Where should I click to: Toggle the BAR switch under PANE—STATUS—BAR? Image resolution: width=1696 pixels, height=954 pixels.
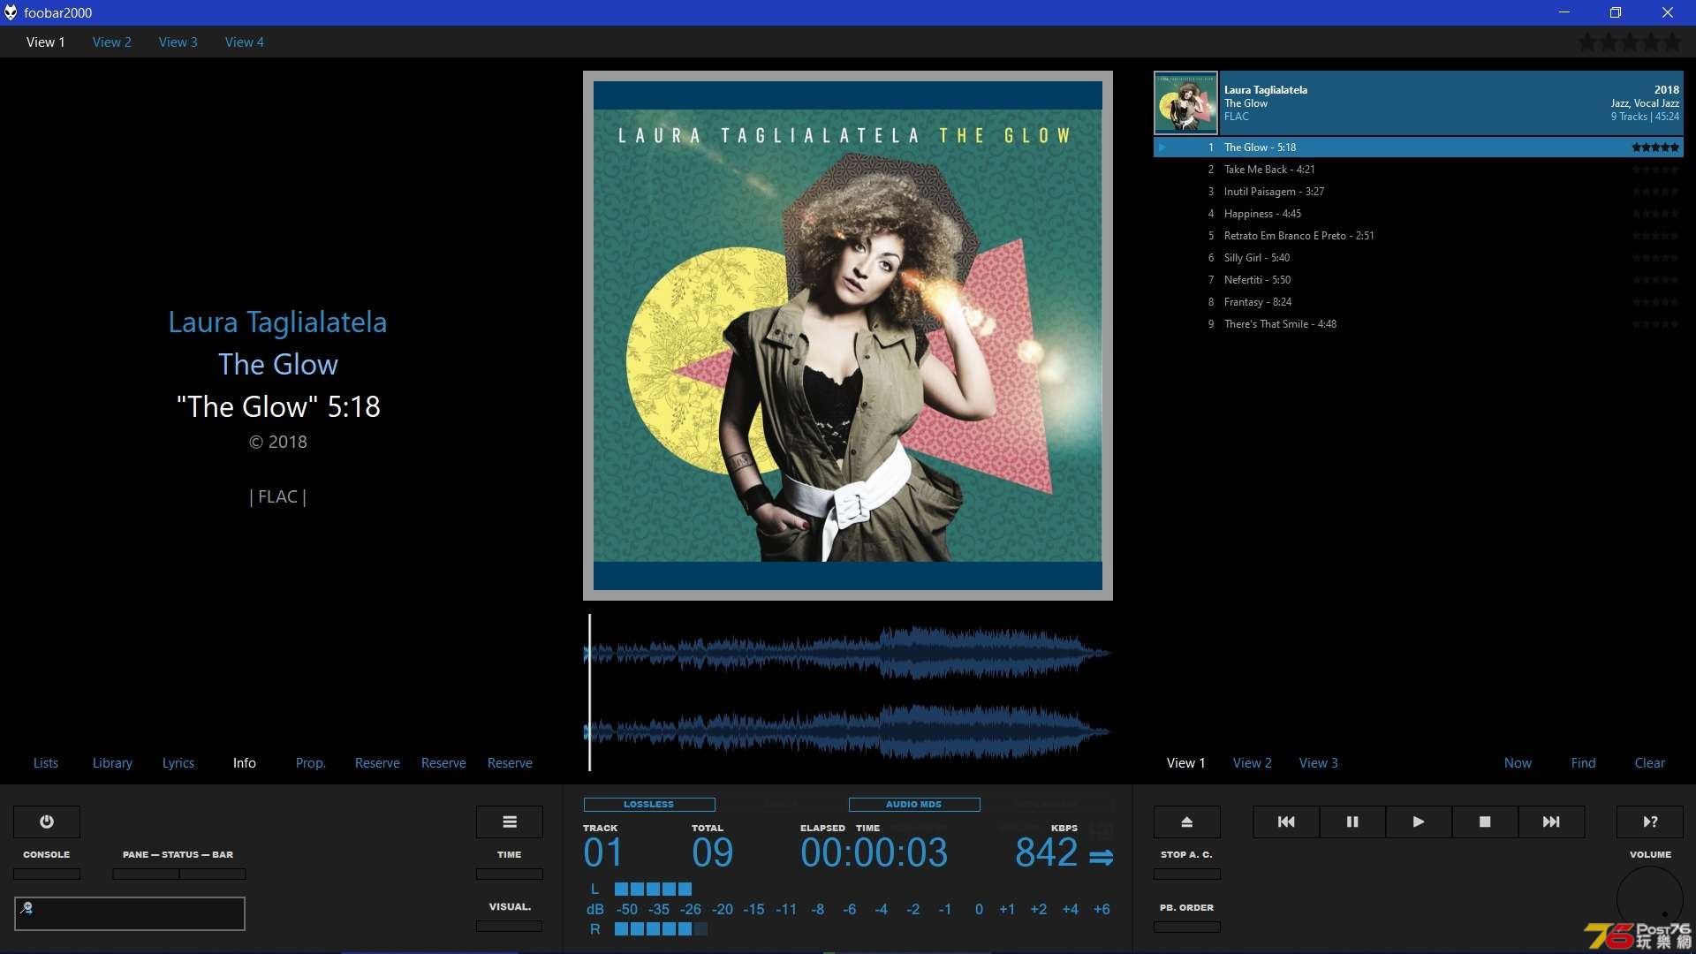(x=213, y=874)
